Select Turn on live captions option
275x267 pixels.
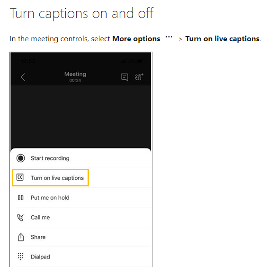click(x=57, y=178)
